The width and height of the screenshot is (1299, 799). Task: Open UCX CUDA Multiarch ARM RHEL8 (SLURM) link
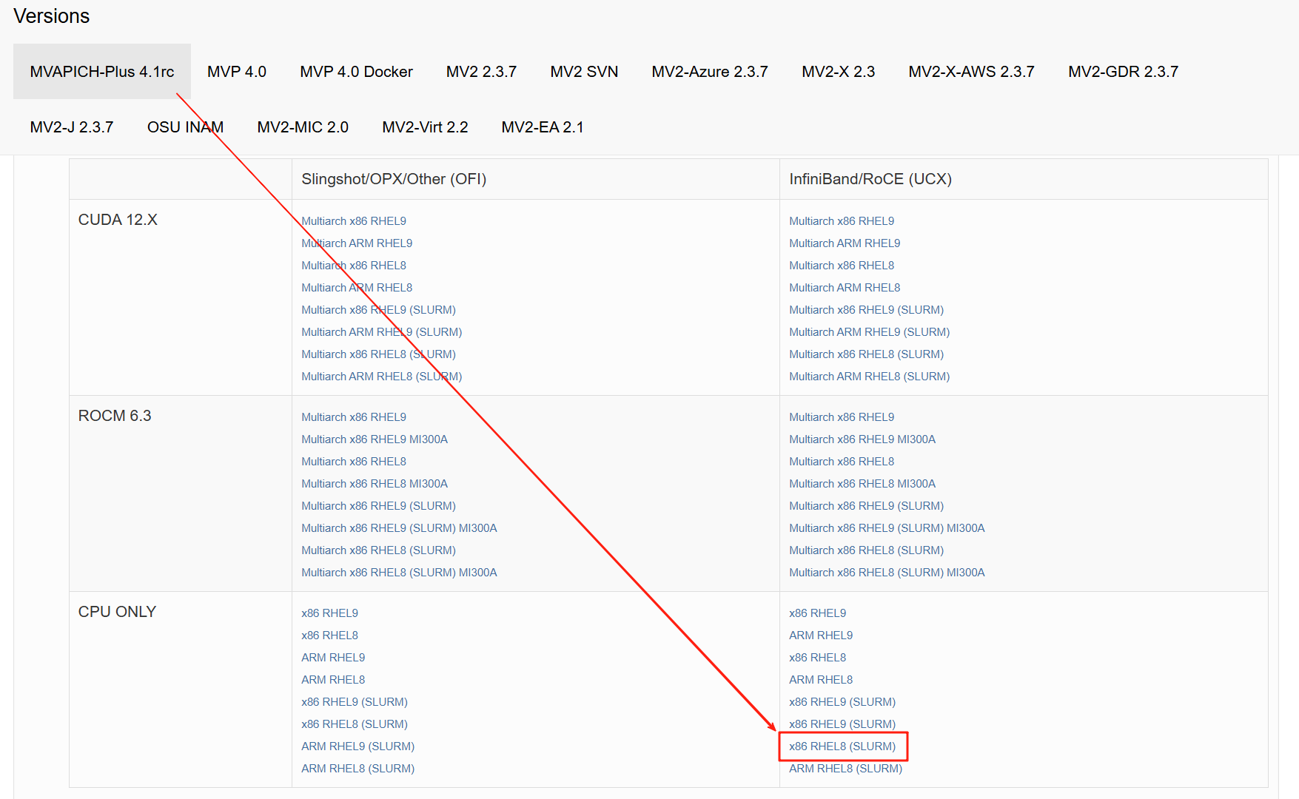pos(869,377)
